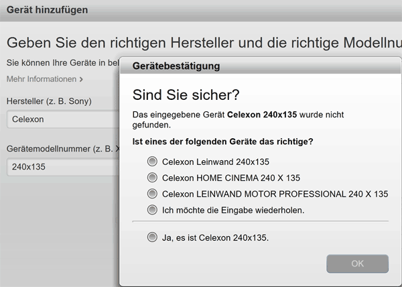Click the 'Celexon HOME CINEMA 240 X 135' label
This screenshot has width=402, height=287.
pyautogui.click(x=230, y=178)
